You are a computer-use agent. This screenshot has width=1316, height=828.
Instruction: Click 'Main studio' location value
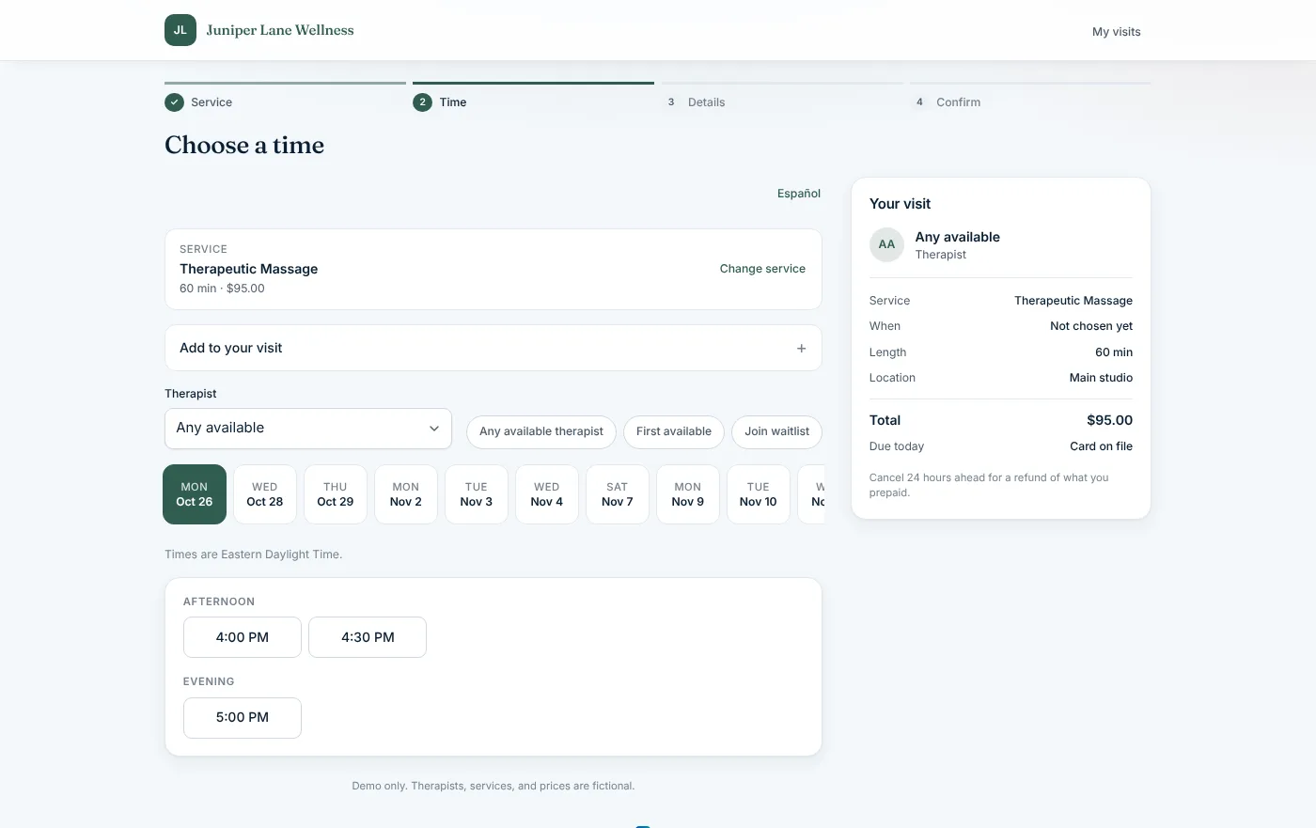pos(1101,378)
